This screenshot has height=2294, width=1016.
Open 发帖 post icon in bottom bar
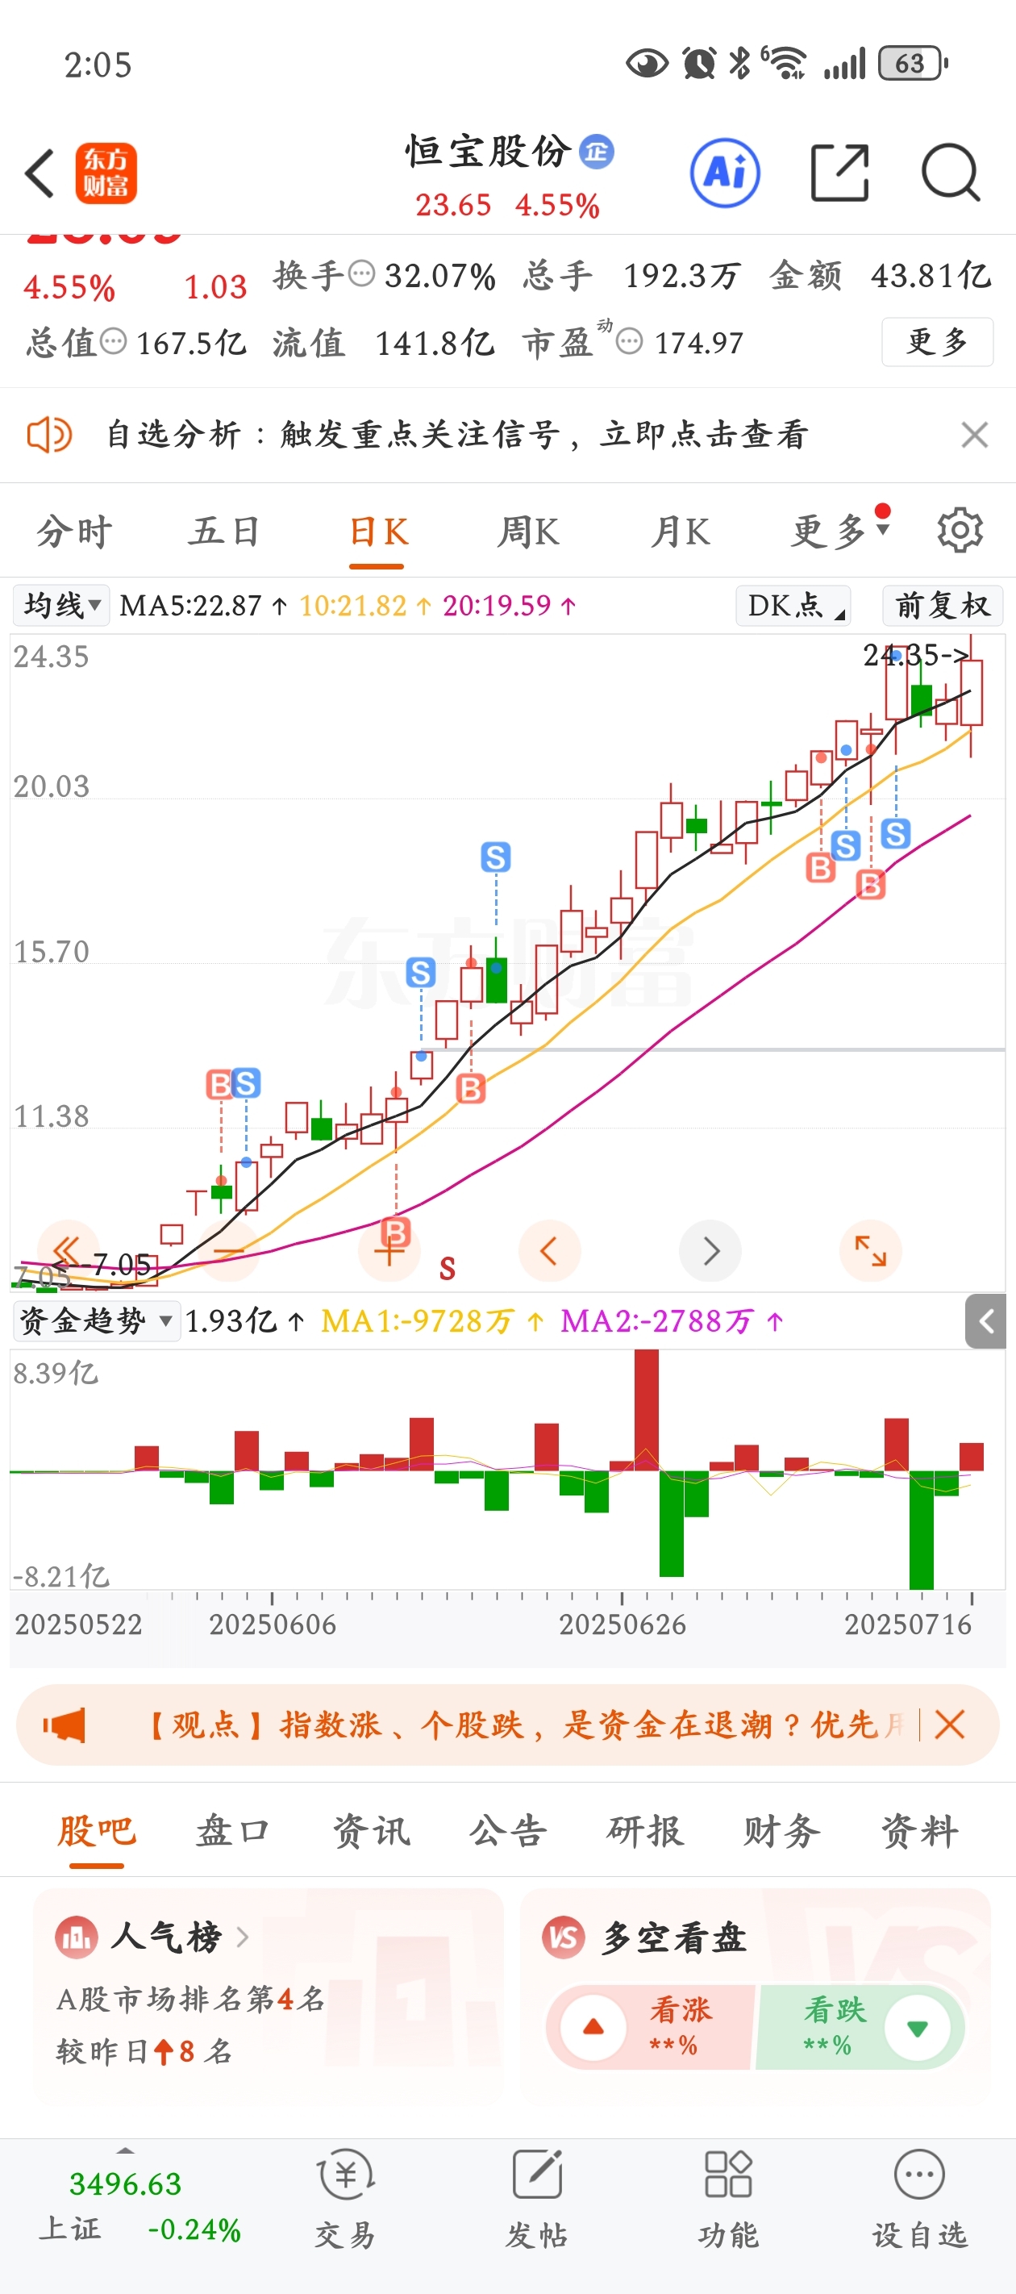tap(537, 2175)
